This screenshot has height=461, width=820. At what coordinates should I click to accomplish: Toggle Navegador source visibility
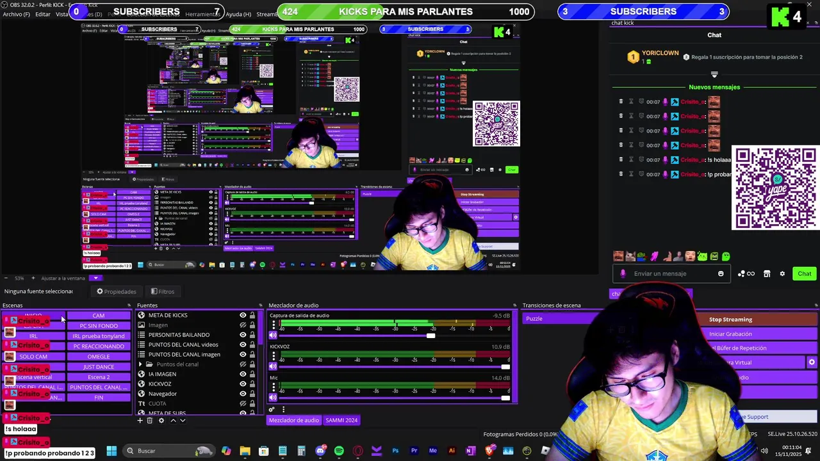(243, 394)
